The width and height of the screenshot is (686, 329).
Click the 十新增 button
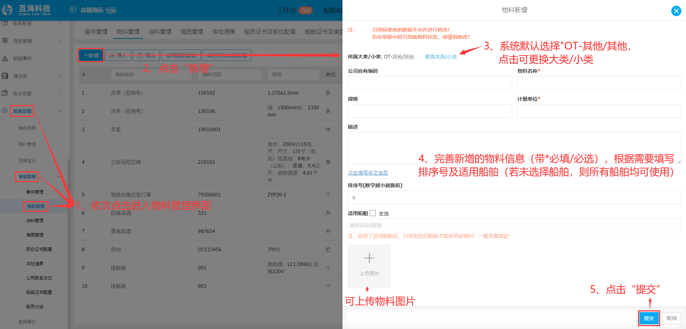pos(91,56)
